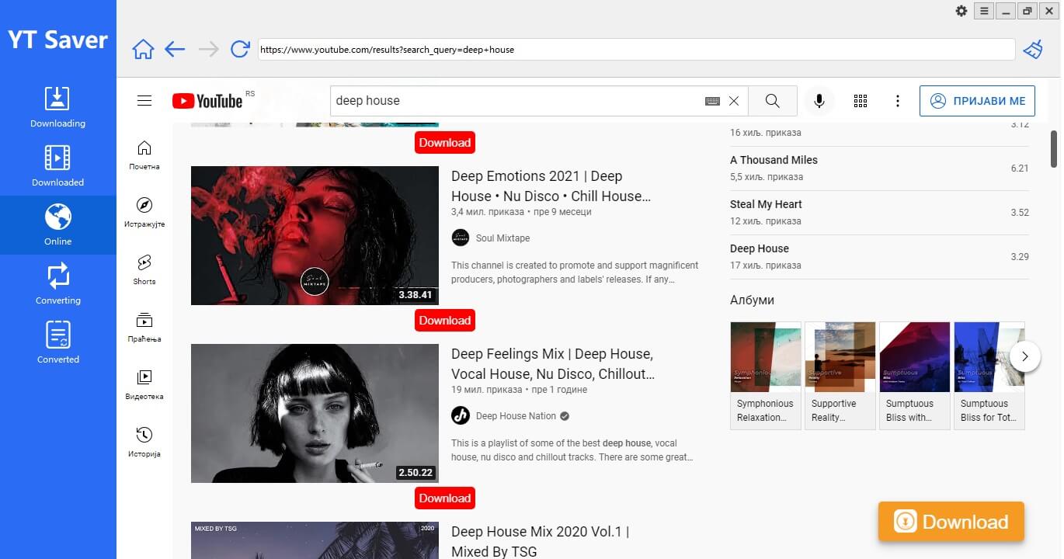This screenshot has height=559, width=1064.
Task: Open Истражујте in YouTube sidebar
Action: (144, 213)
